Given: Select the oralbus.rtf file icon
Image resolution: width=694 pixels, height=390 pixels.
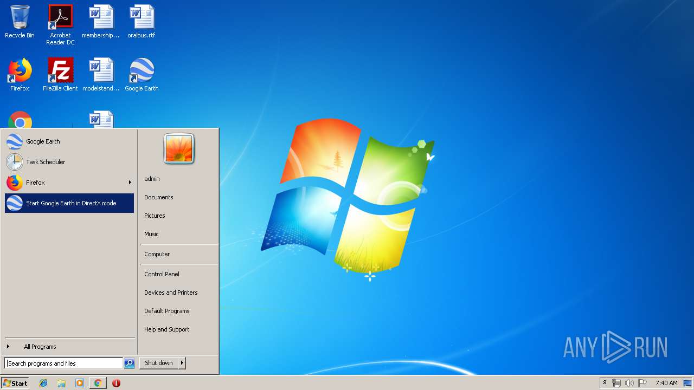Looking at the screenshot, I should coord(142,22).
